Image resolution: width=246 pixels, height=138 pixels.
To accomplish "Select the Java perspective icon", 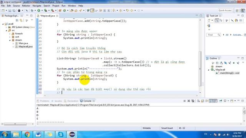I will (243, 10).
